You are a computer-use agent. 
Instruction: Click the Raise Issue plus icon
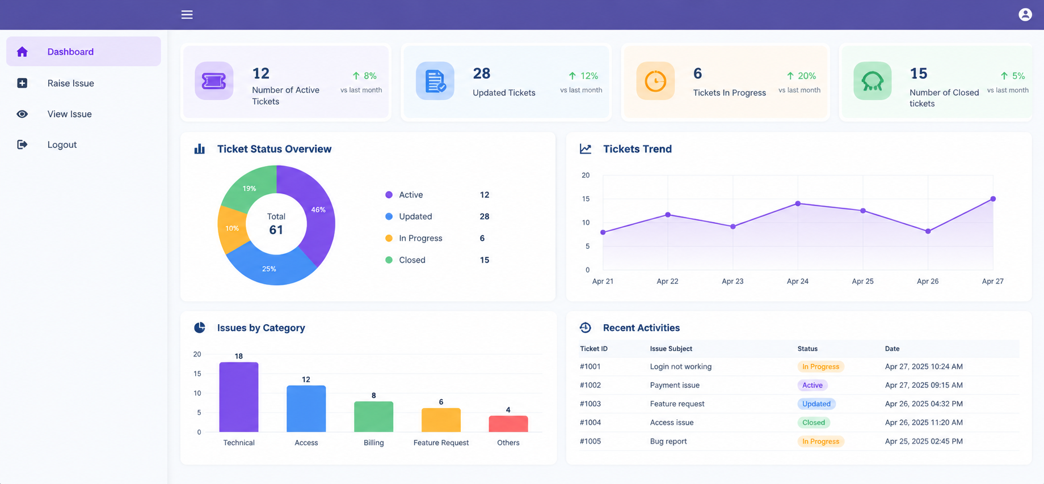pyautogui.click(x=22, y=83)
